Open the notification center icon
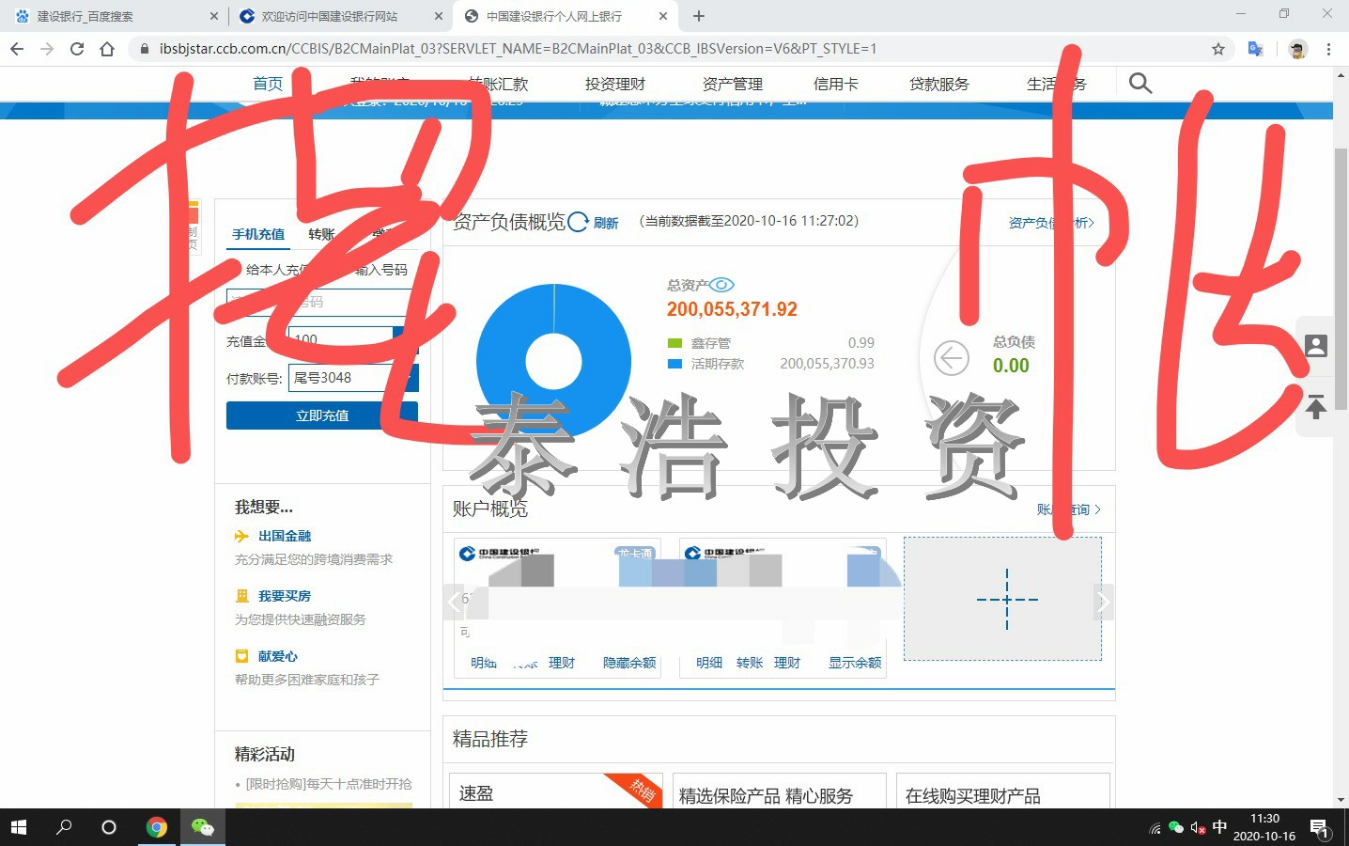 point(1319,828)
